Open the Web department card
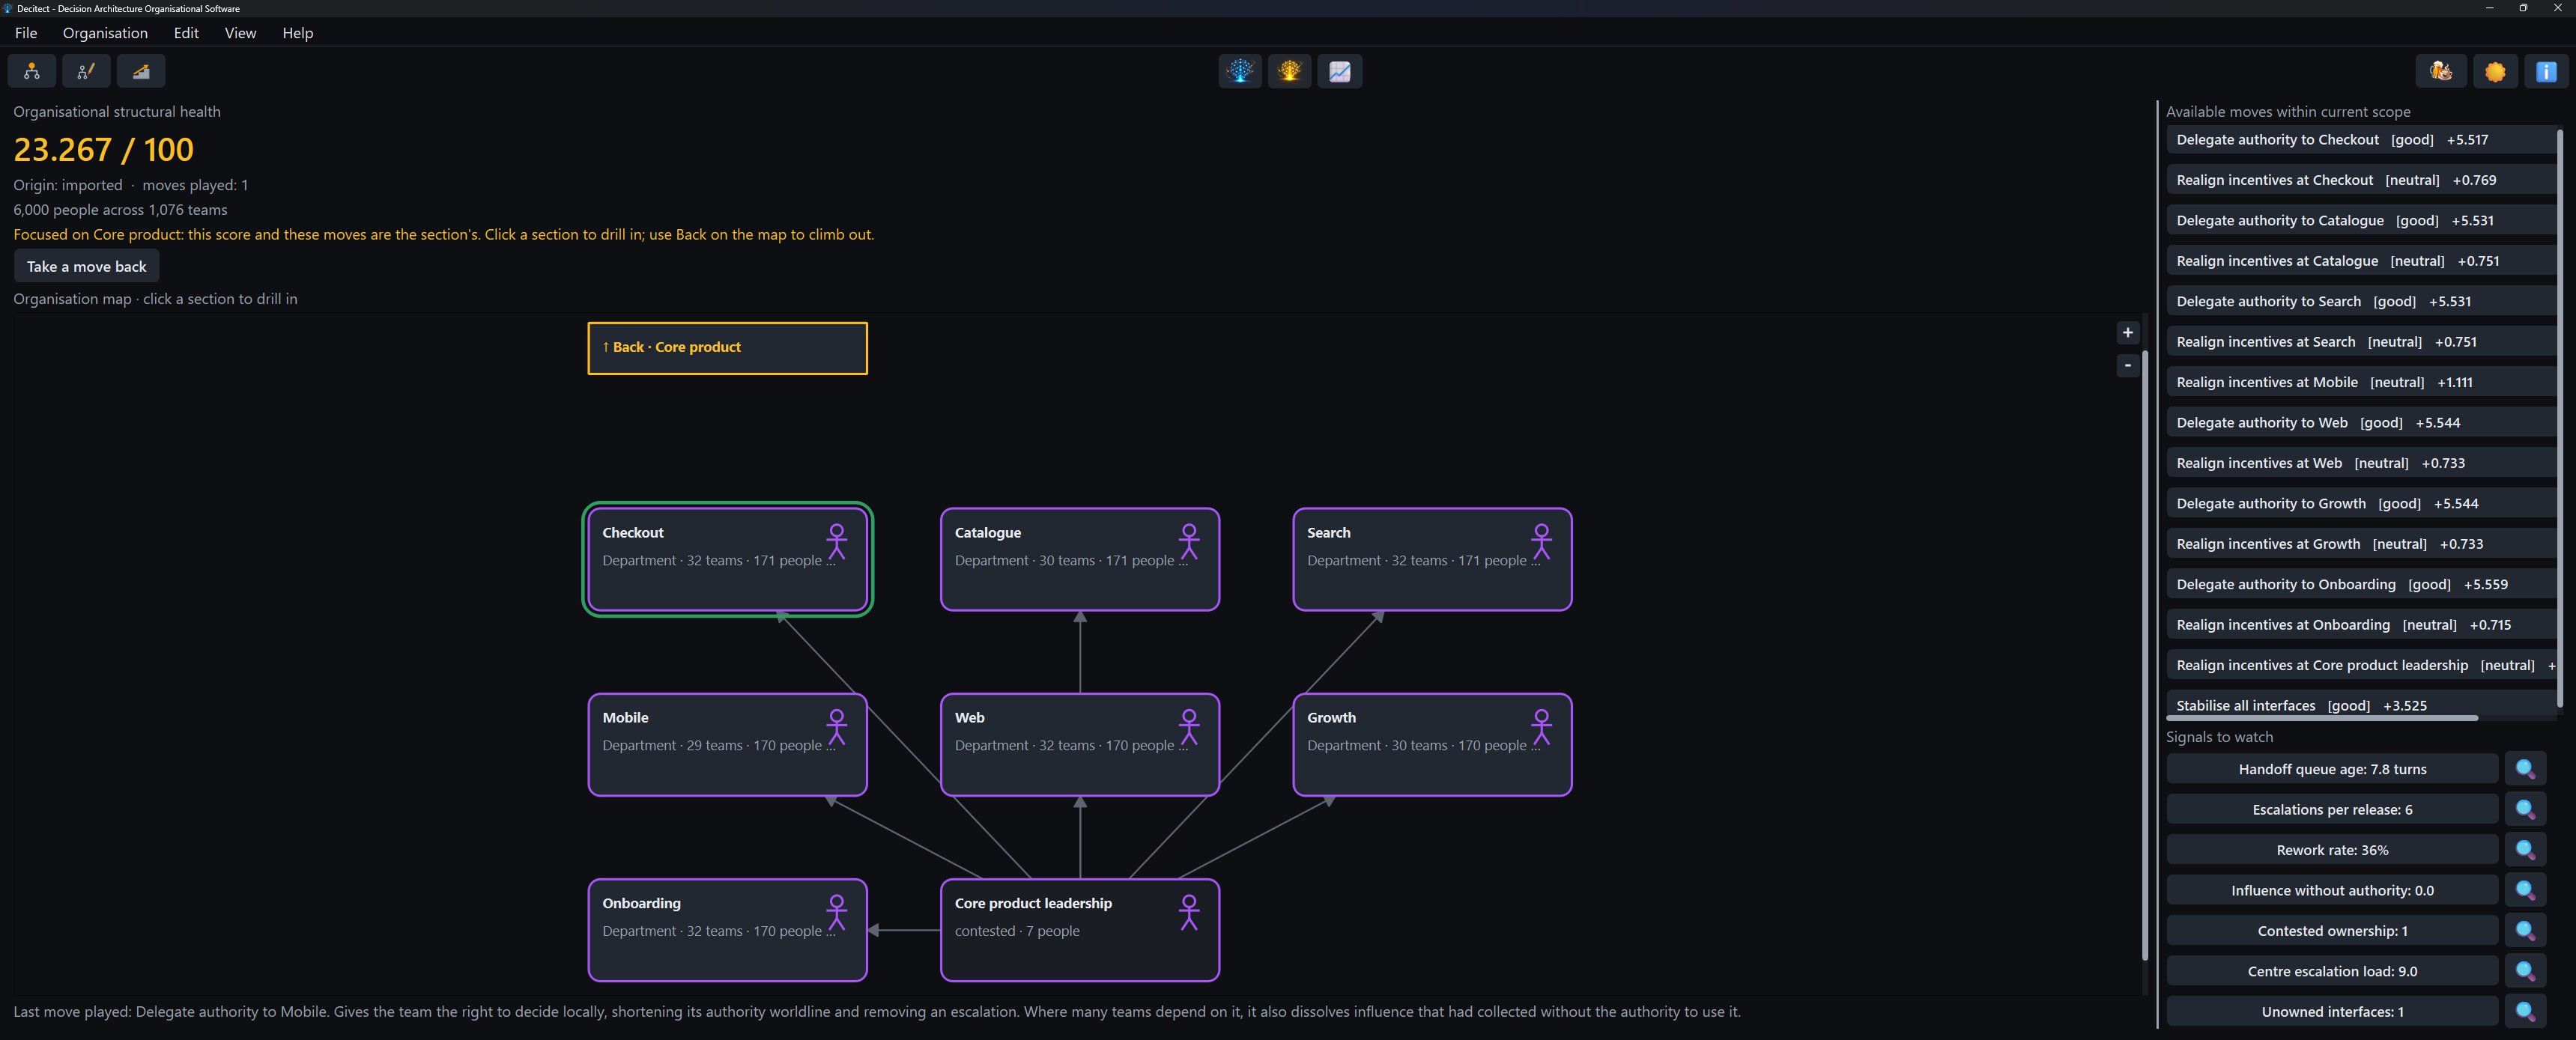Screen dimensions: 2576x1040 [x=1079, y=744]
